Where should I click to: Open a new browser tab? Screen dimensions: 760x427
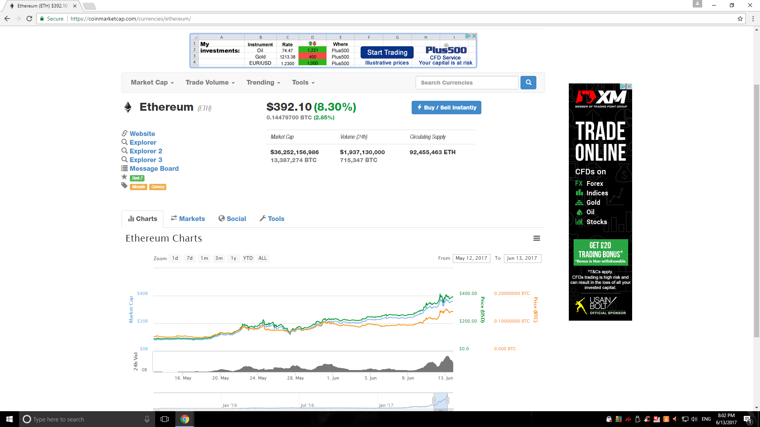tap(89, 6)
